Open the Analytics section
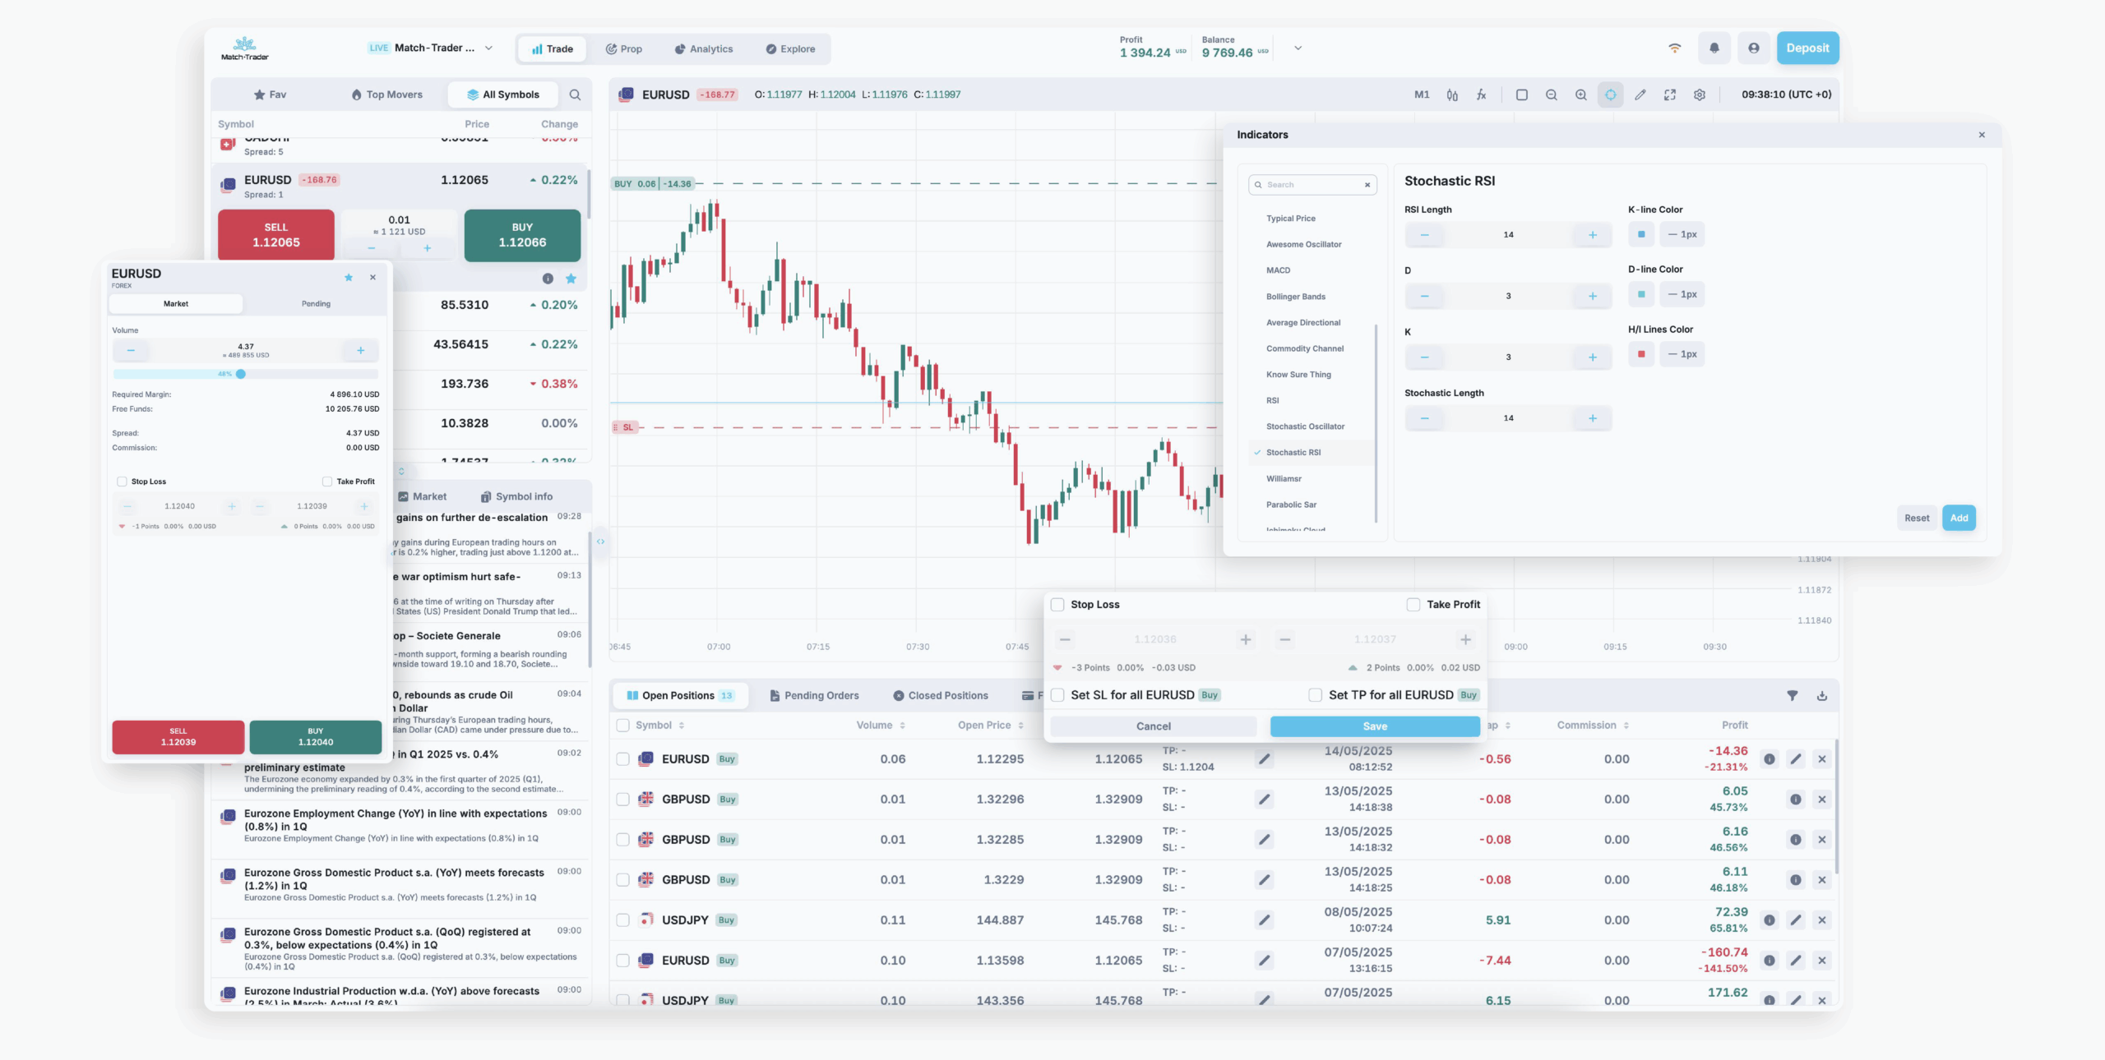This screenshot has height=1060, width=2105. pyautogui.click(x=703, y=48)
